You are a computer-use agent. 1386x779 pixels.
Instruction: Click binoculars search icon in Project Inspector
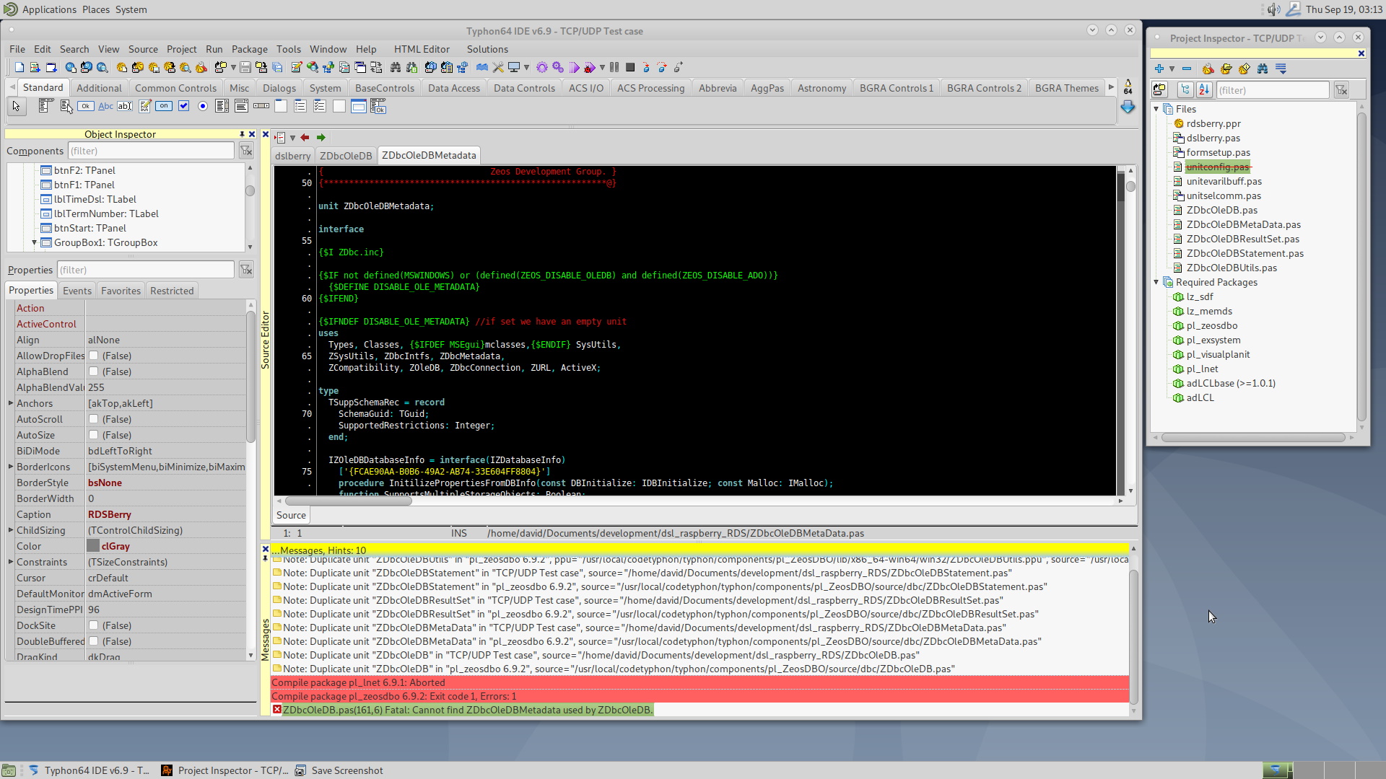1263,69
